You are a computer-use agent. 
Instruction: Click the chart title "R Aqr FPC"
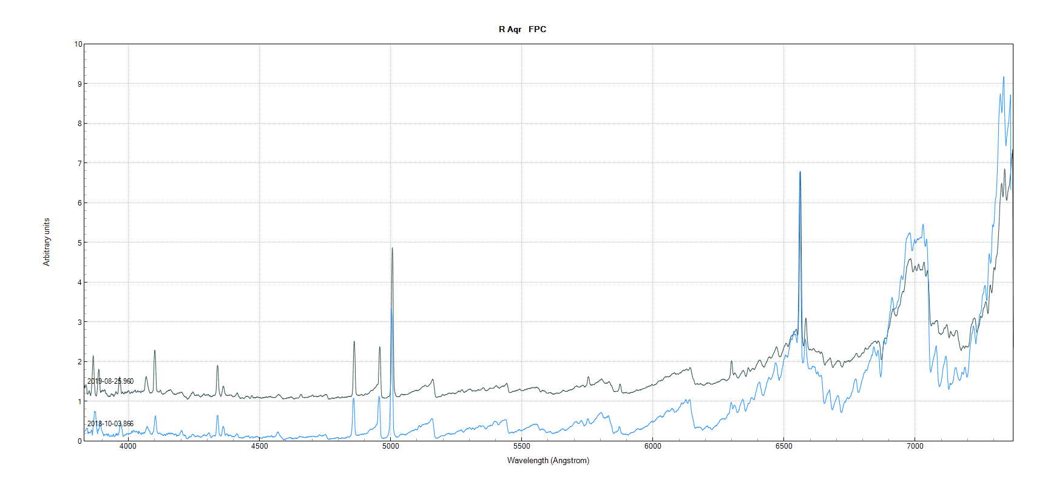point(522,29)
